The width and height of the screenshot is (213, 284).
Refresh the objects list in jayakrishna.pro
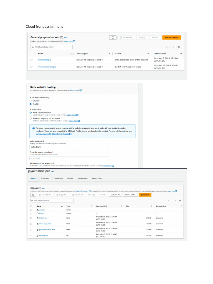click(33, 195)
